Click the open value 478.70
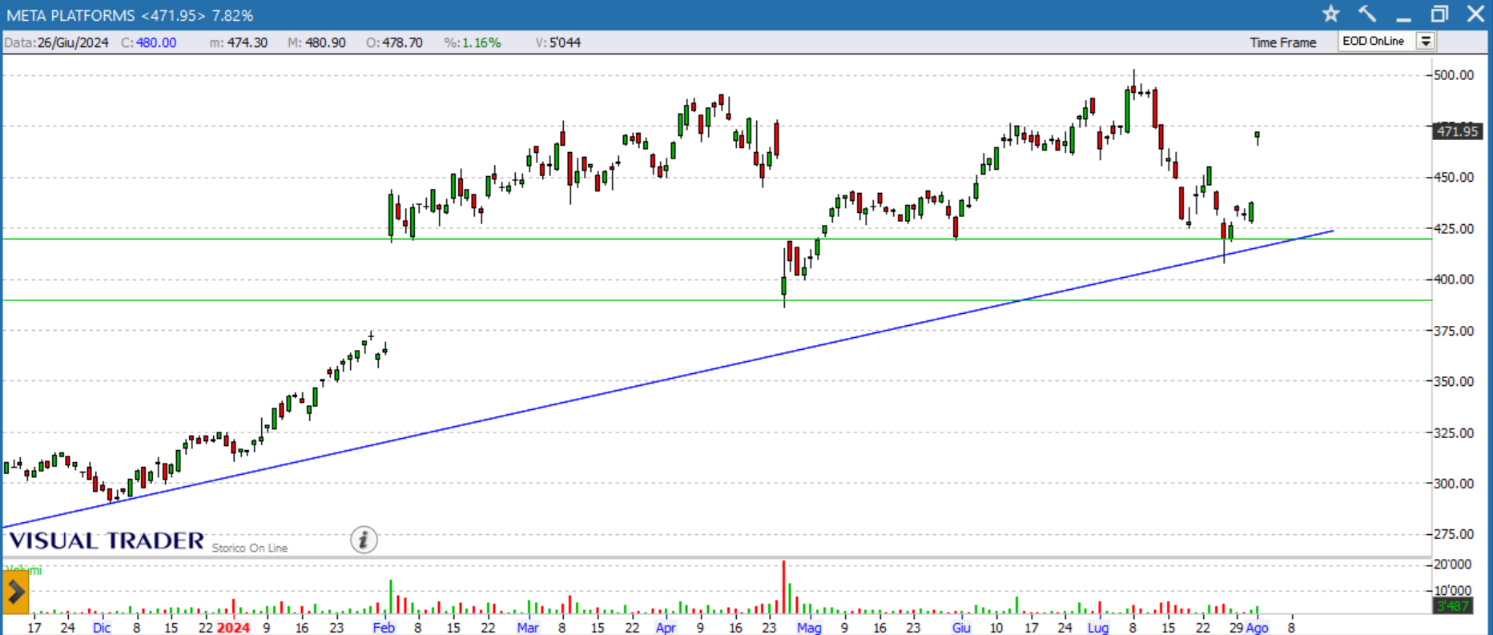The width and height of the screenshot is (1493, 635). 402,42
